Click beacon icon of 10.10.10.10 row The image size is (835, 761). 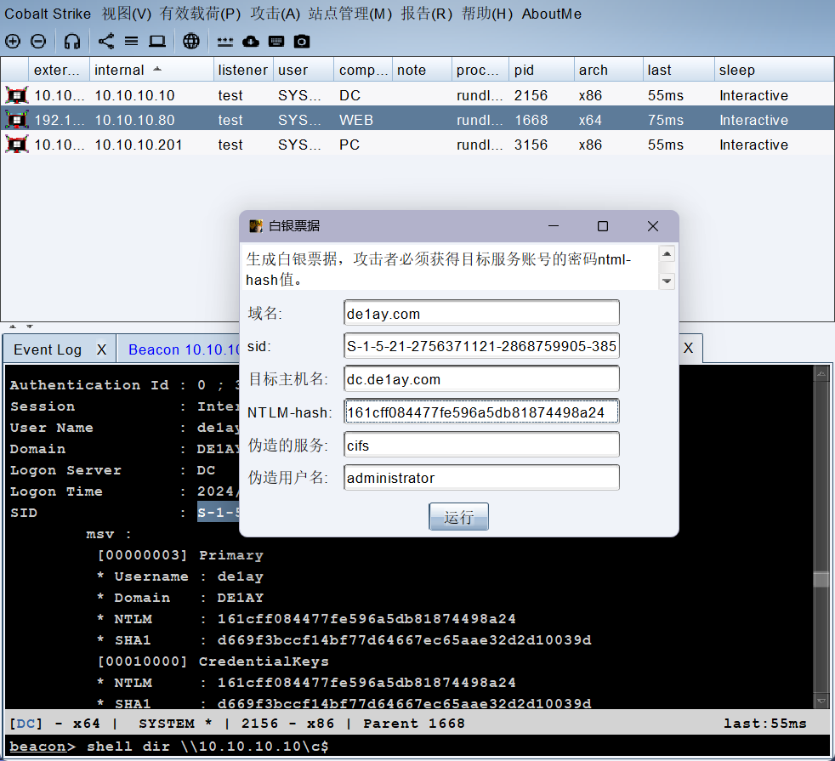(17, 95)
